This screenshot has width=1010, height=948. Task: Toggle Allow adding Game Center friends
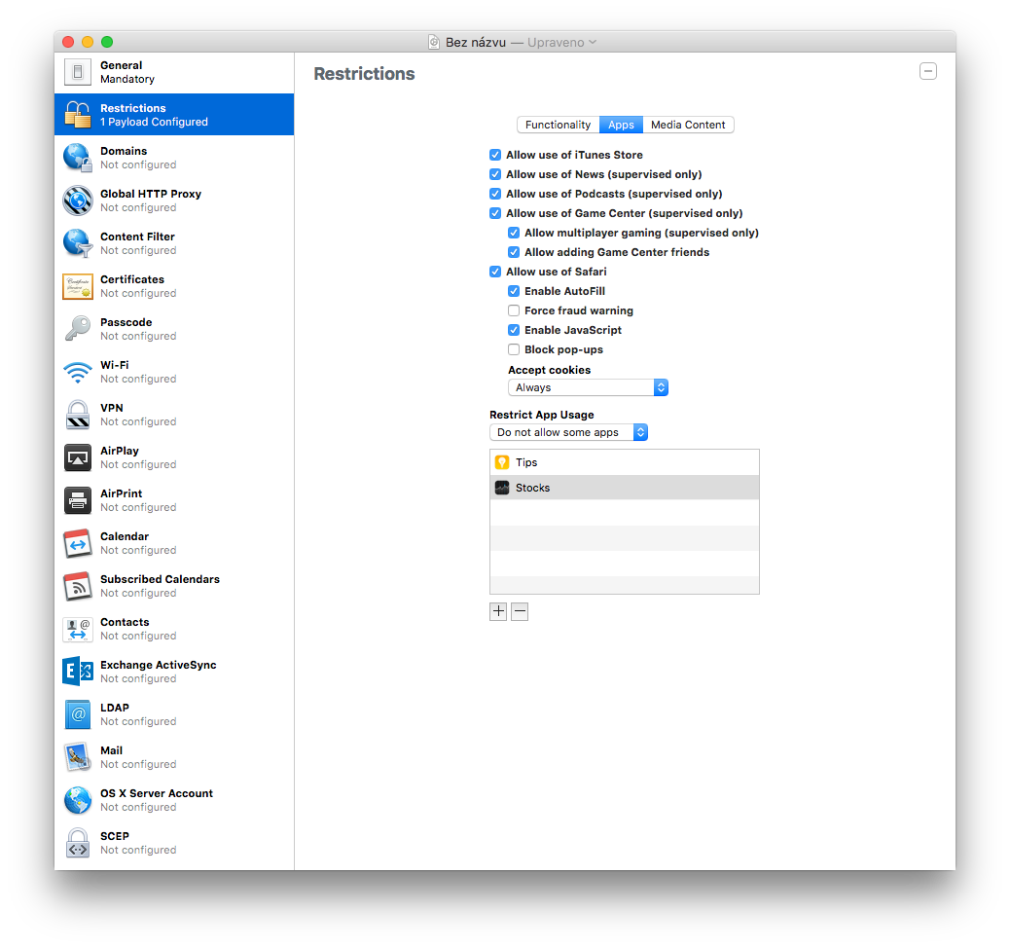(514, 252)
